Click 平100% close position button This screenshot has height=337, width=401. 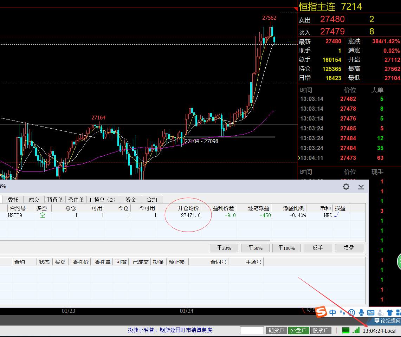(x=286, y=248)
